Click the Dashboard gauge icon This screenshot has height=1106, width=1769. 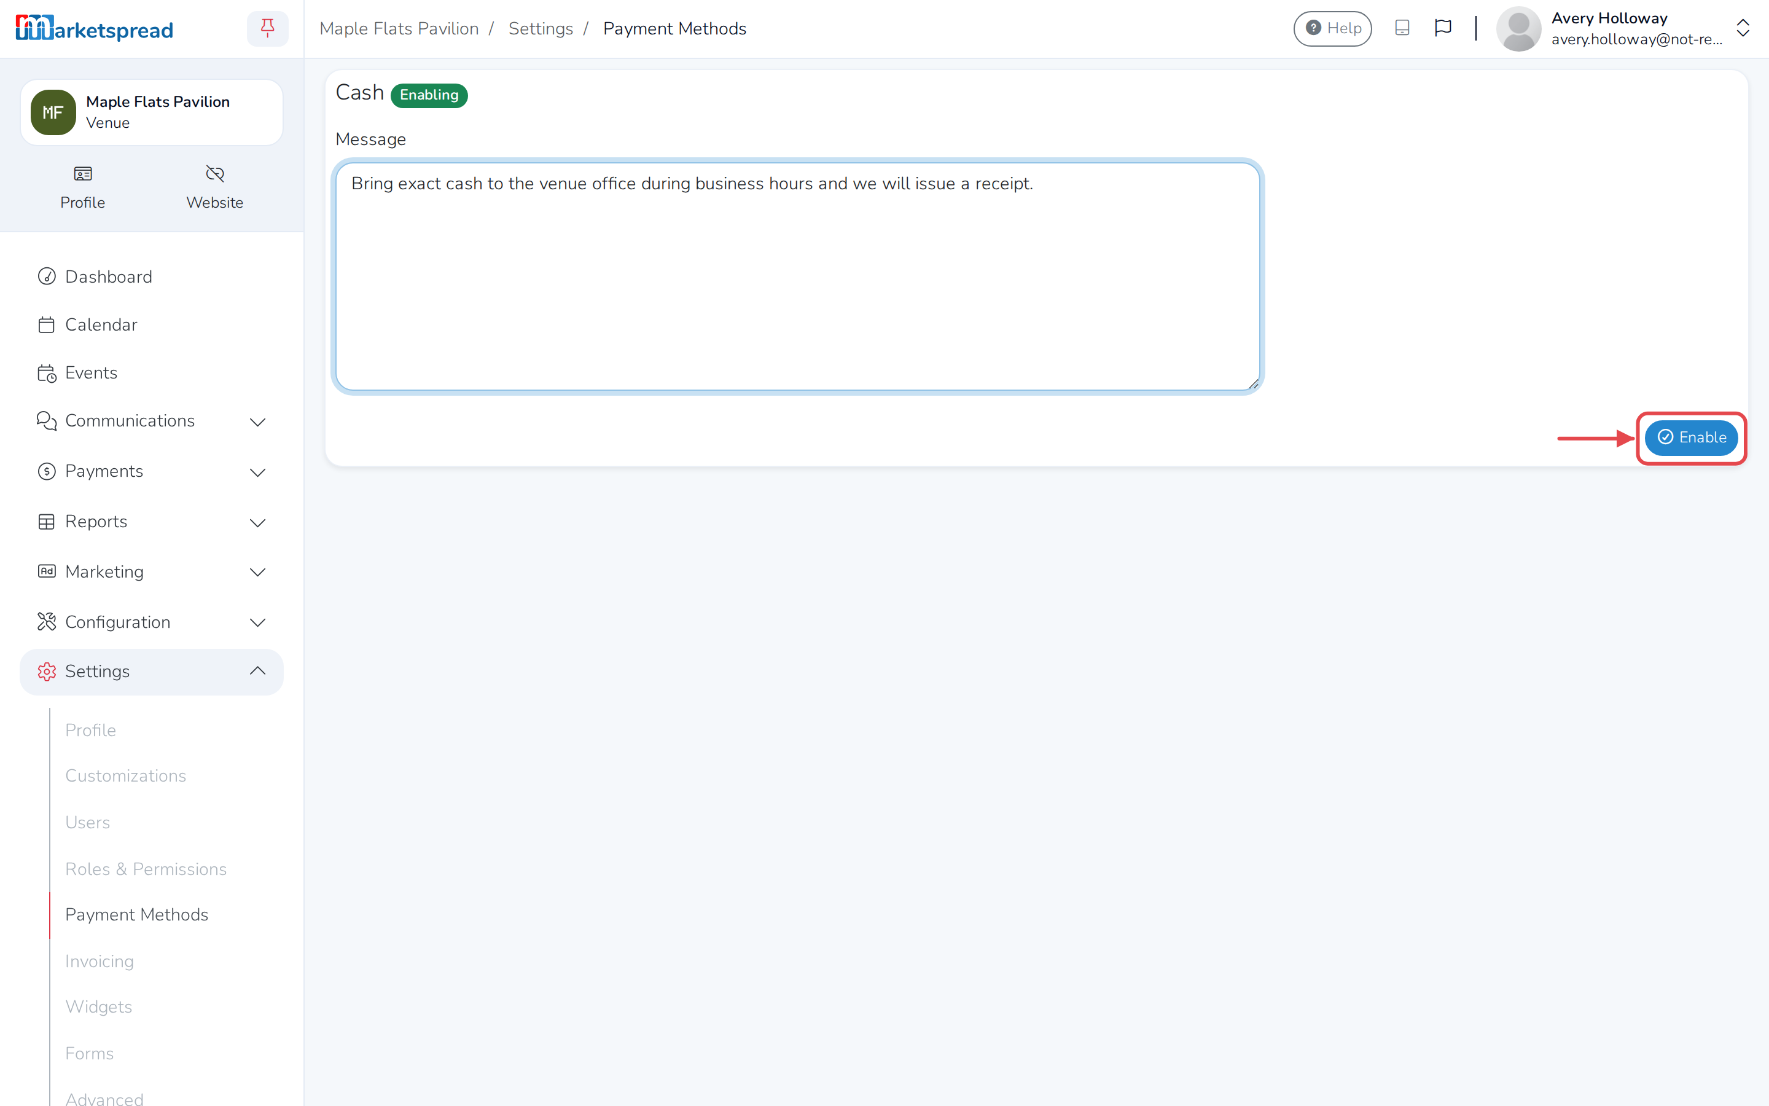coord(47,276)
